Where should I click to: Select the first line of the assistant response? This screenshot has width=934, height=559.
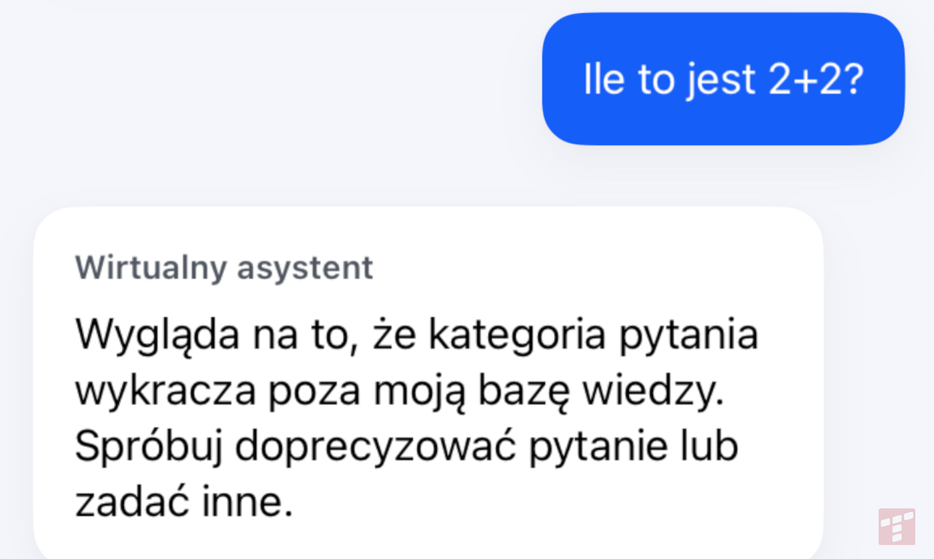416,334
